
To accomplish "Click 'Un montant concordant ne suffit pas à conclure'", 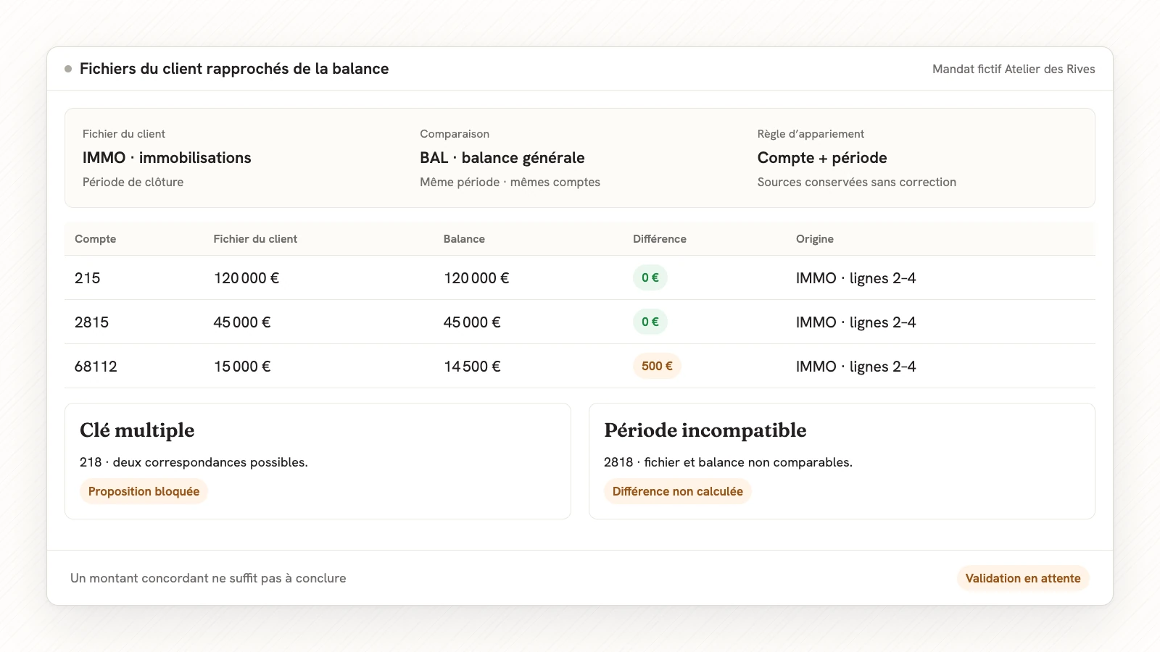I will pos(208,578).
